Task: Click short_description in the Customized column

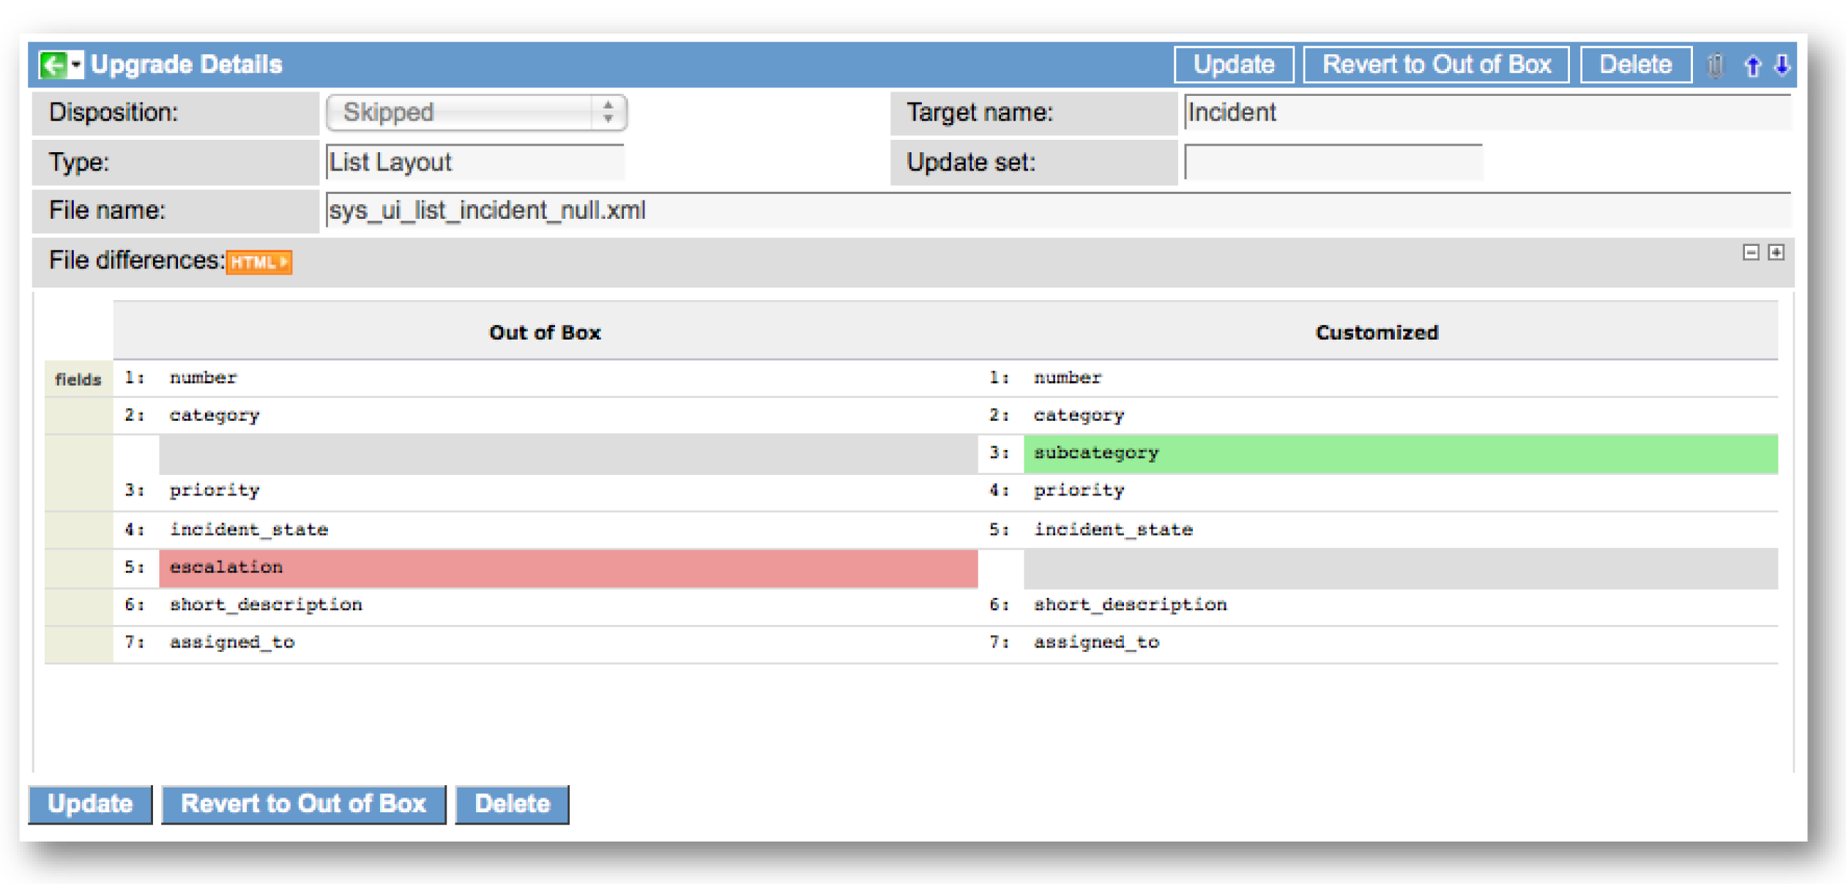Action: (x=1130, y=605)
